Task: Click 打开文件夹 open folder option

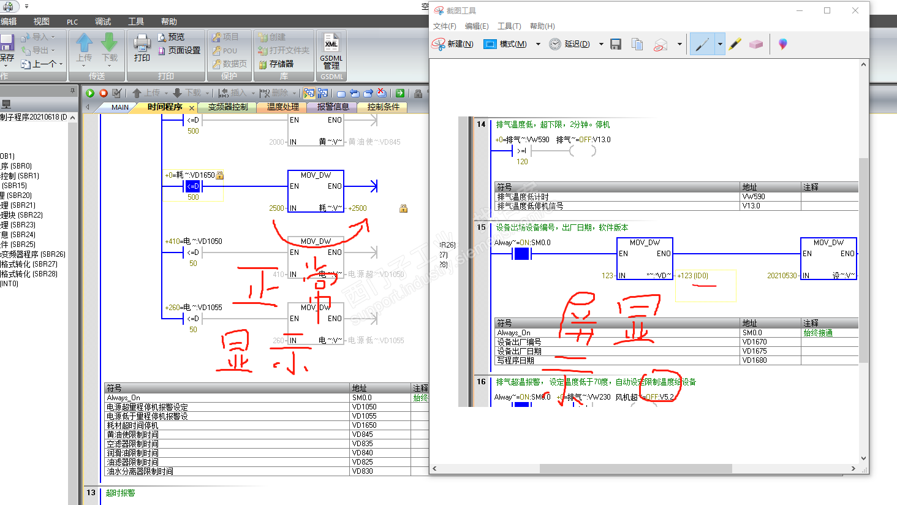Action: (x=284, y=51)
